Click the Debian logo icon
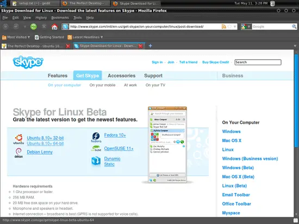 coord(18,153)
